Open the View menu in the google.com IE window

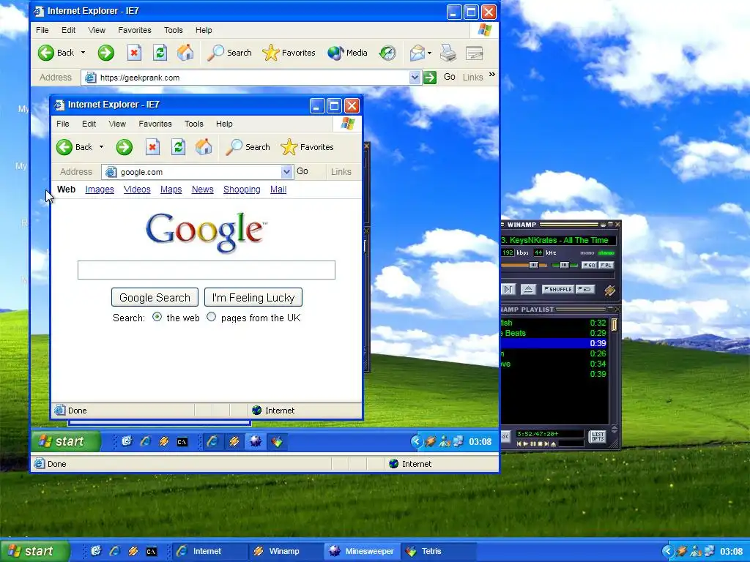tap(117, 124)
